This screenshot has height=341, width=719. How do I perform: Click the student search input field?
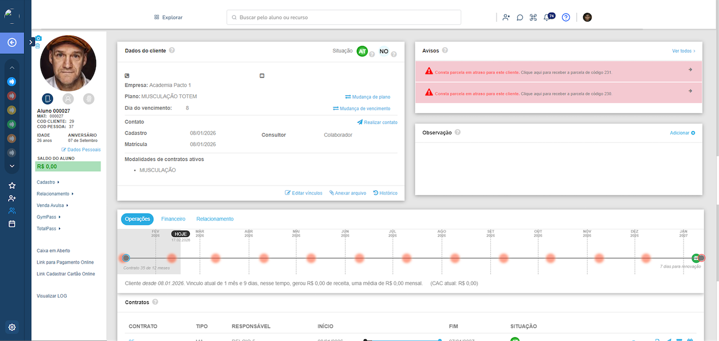(x=344, y=17)
